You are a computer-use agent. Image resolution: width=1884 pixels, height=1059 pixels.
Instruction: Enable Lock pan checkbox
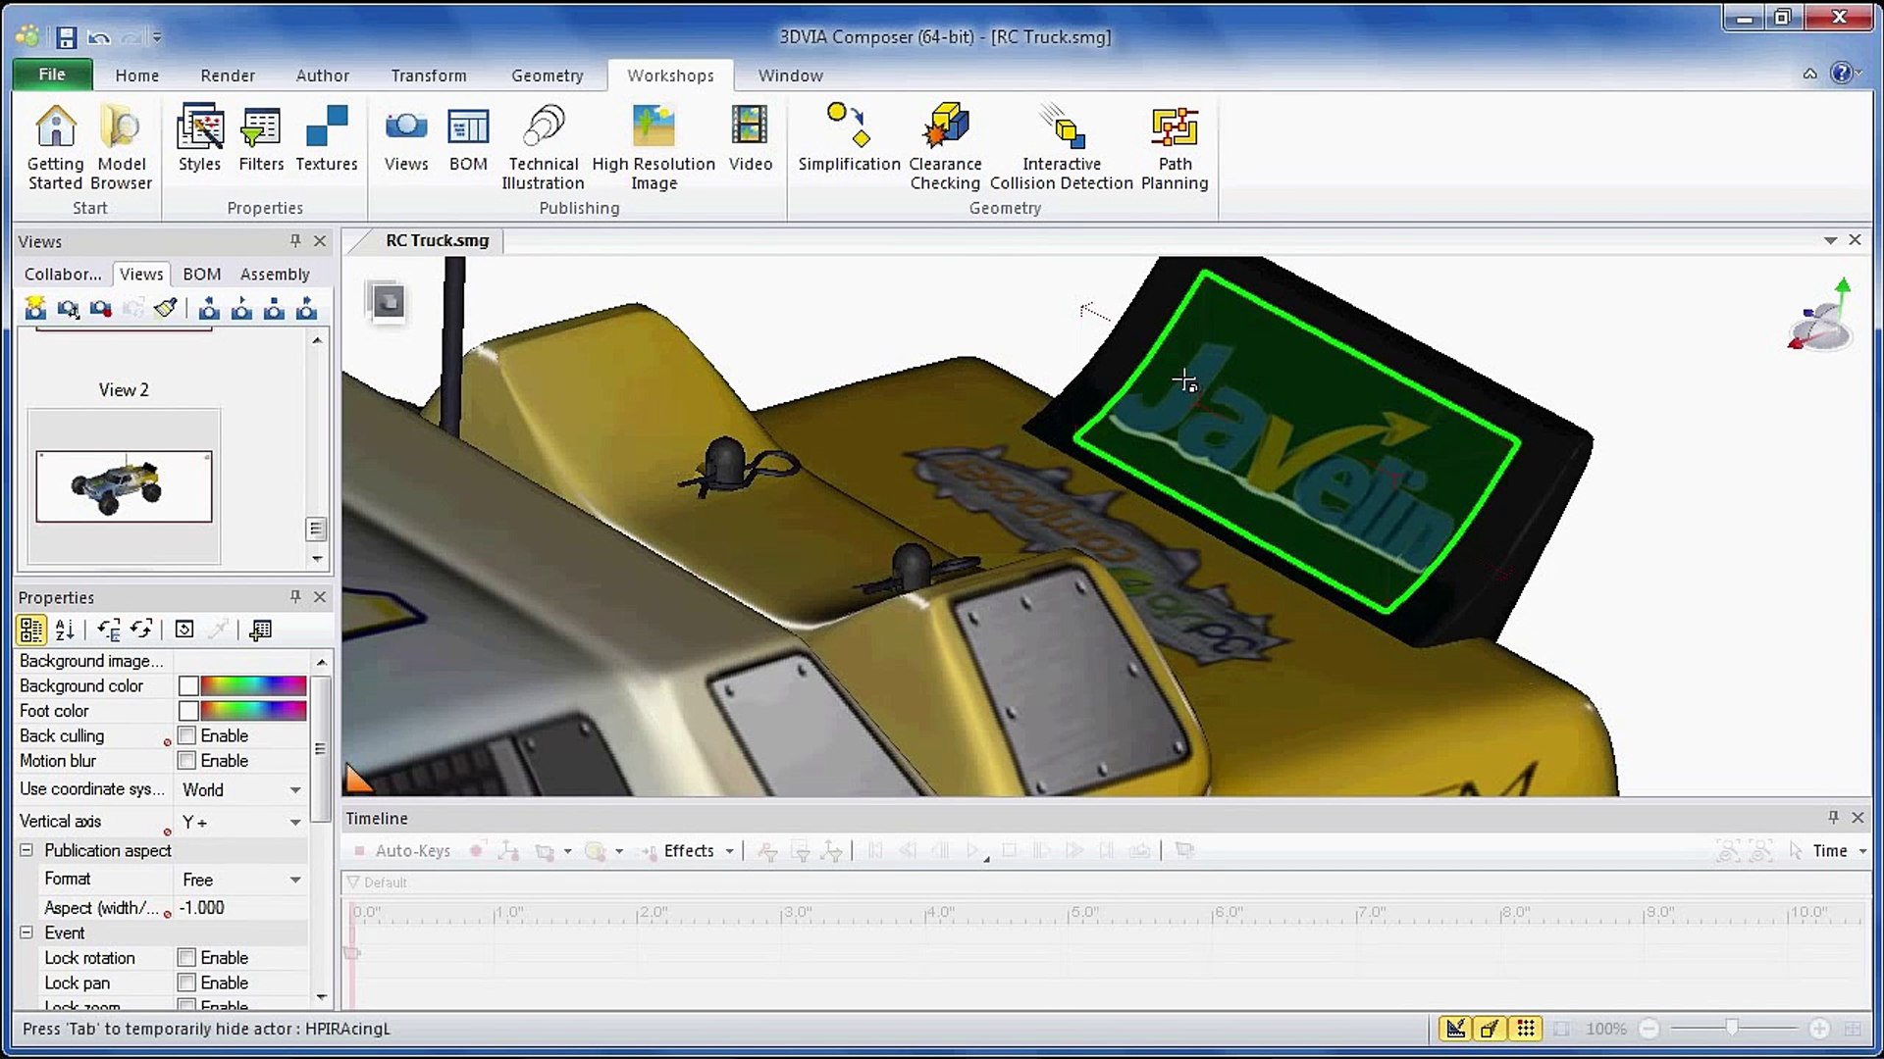pos(186,983)
